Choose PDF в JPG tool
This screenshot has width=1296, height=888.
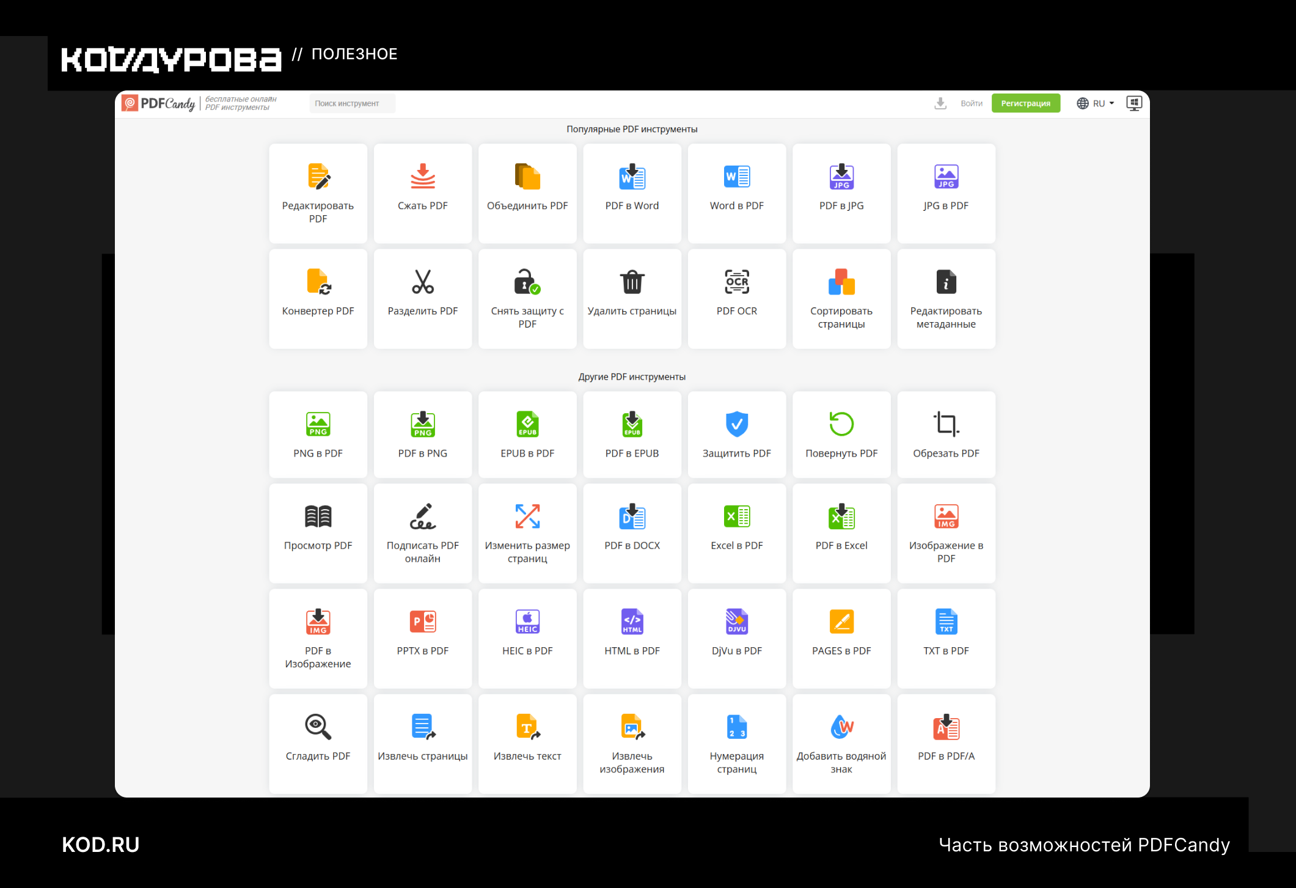click(841, 193)
